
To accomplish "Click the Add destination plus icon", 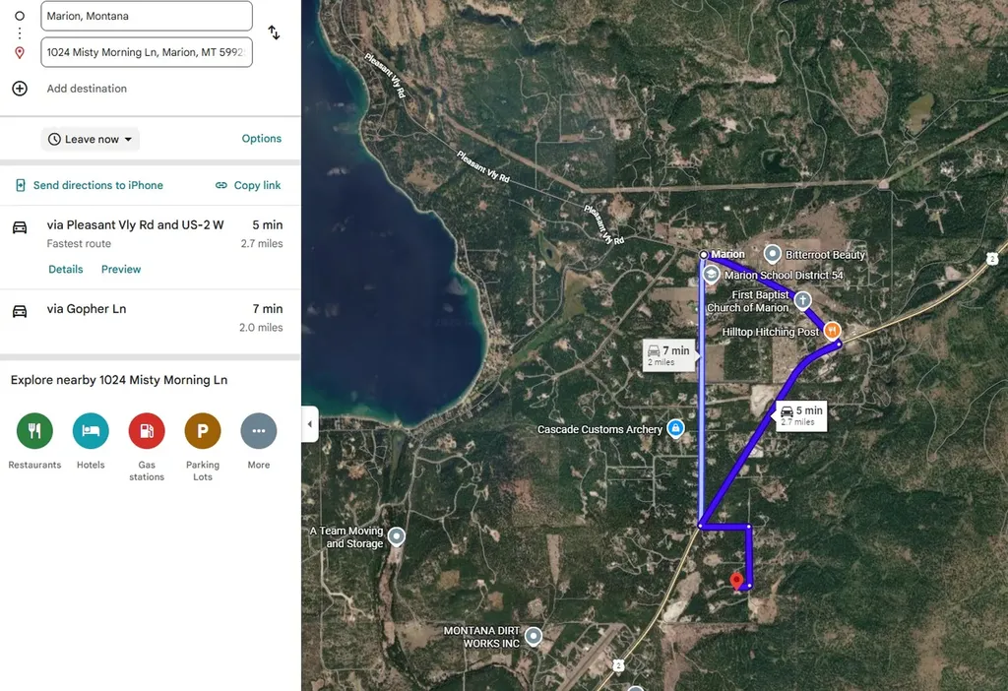I will [x=20, y=89].
